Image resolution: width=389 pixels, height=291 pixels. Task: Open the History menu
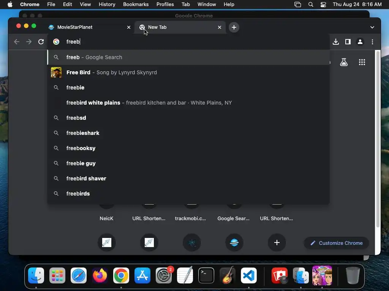click(x=107, y=5)
